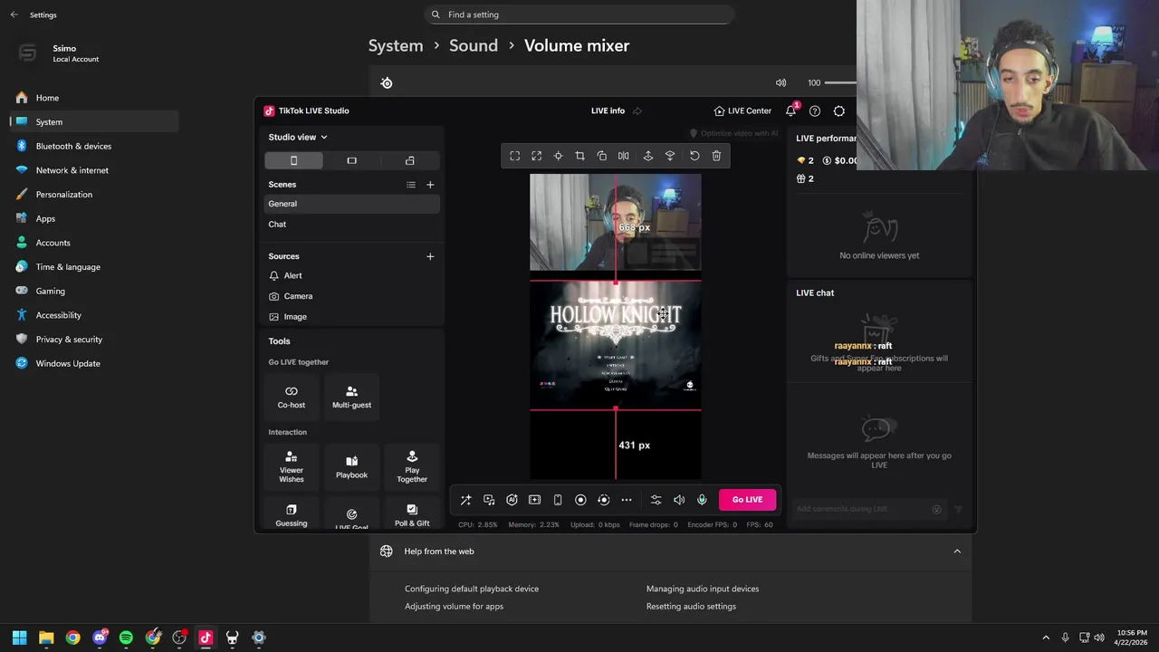Screen dimensions: 1159x652
Task: Click the Hollow Knight game capture on canvas
Action: click(x=616, y=345)
